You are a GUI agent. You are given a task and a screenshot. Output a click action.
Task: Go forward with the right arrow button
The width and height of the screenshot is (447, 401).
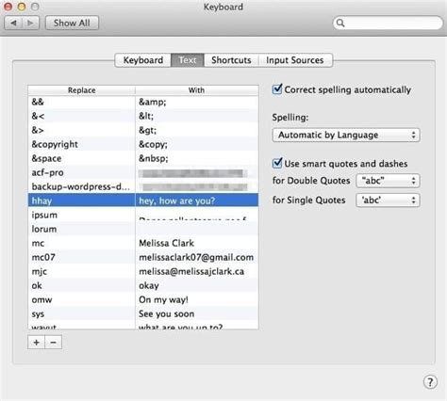point(30,24)
